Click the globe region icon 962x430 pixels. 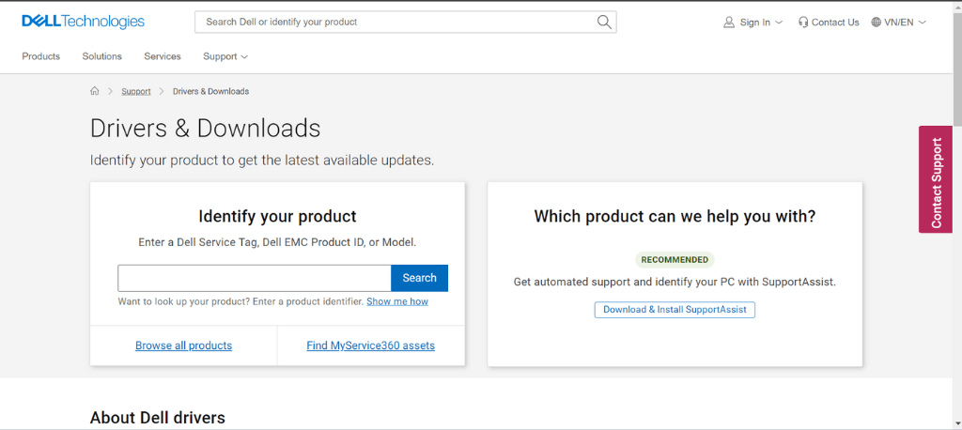(x=877, y=23)
